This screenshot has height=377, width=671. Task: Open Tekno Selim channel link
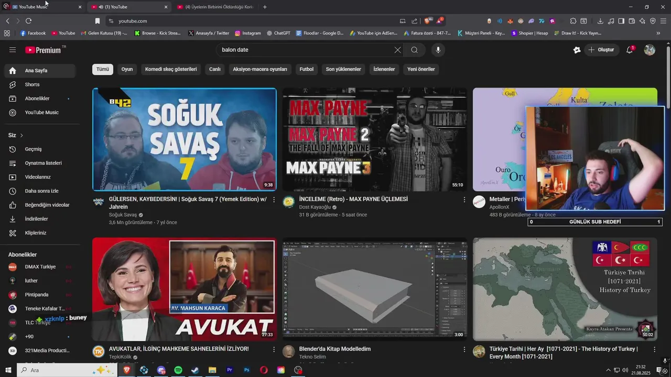[x=312, y=357]
